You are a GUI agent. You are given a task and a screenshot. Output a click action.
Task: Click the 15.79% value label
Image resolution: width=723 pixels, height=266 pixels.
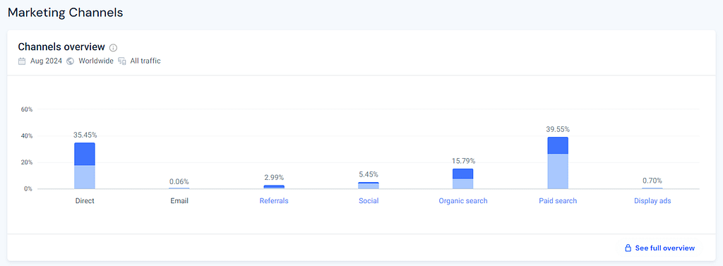463,161
